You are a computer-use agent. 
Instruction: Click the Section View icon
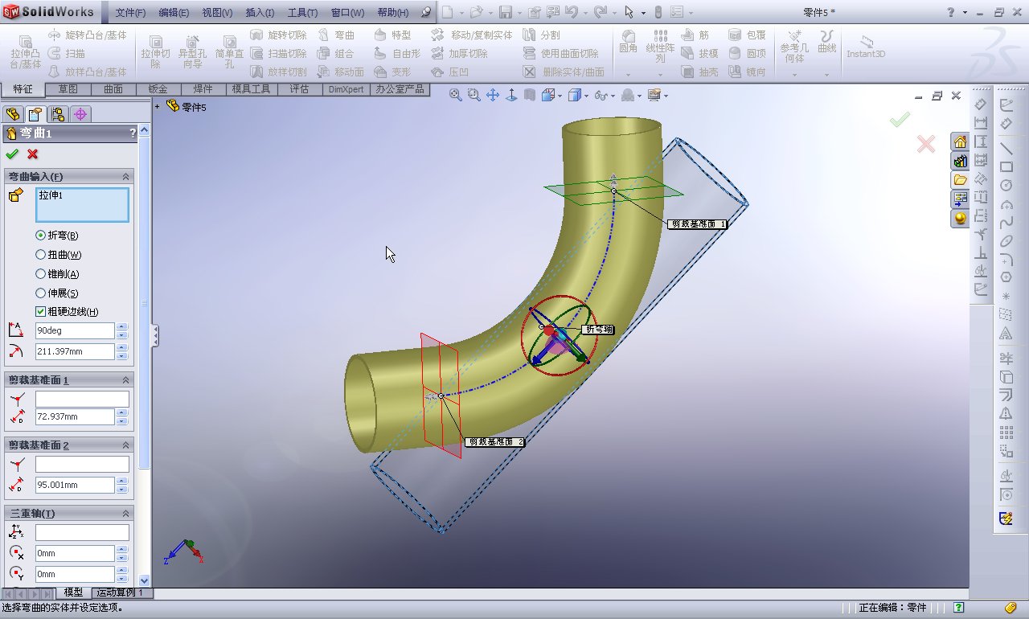coord(530,95)
